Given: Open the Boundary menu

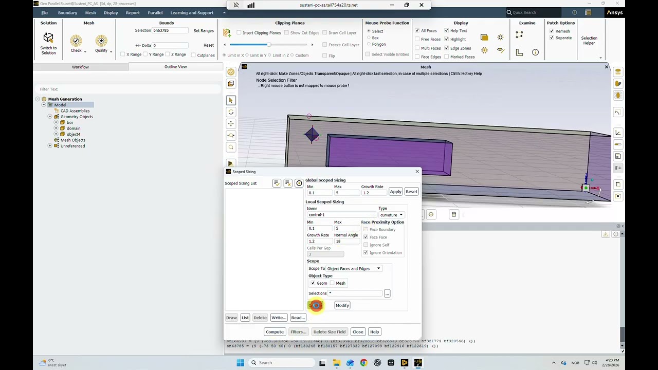Looking at the screenshot, I should pos(67,13).
